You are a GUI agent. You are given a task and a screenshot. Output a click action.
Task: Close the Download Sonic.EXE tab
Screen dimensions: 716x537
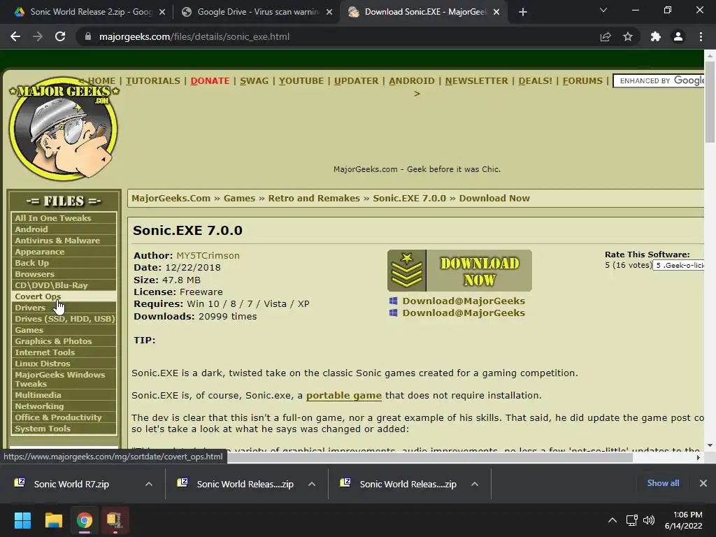pyautogui.click(x=496, y=12)
